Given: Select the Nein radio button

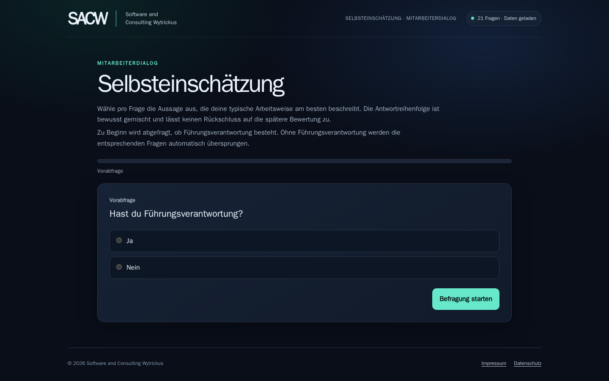Looking at the screenshot, I should click(x=119, y=267).
